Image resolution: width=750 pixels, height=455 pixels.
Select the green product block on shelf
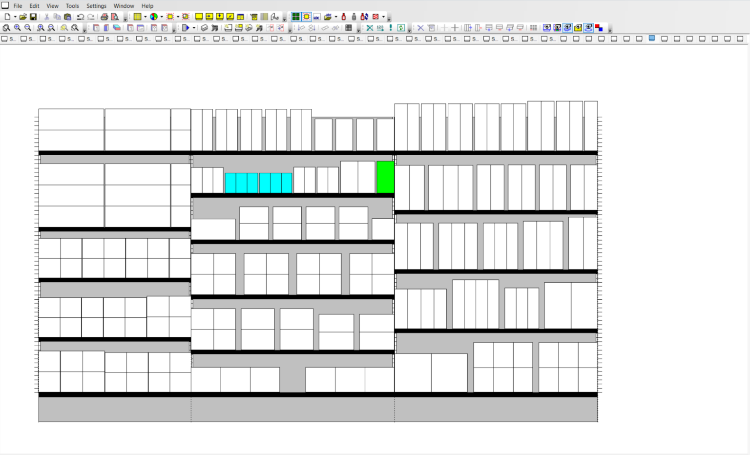385,177
